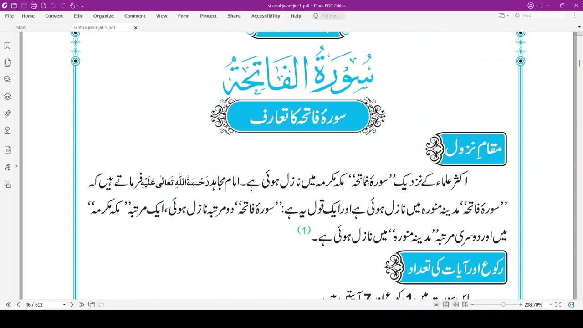Screen dimensions: 583x328
Task: Open the 208.70% zoom level dropdown
Action: (551, 305)
